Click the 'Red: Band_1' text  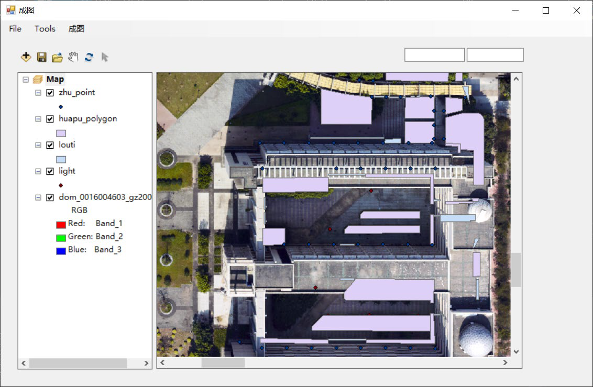(95, 224)
